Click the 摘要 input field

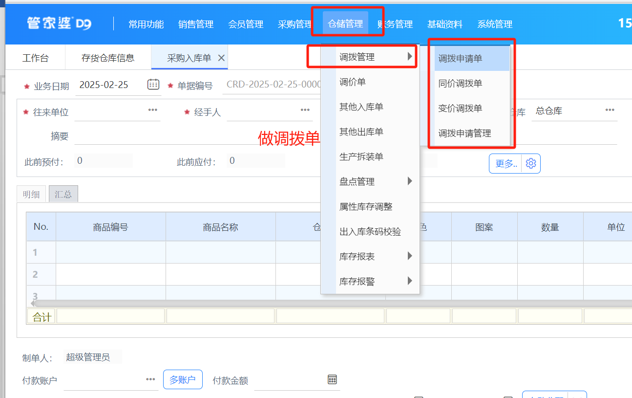(x=195, y=136)
